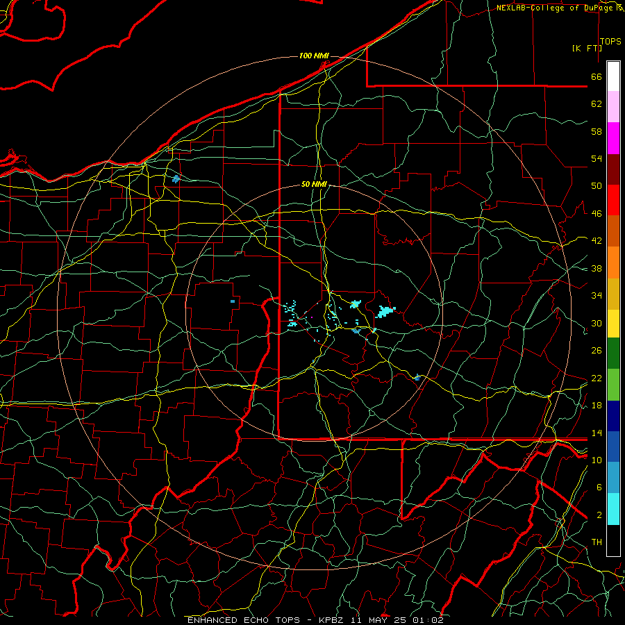625x625 pixels.
Task: Click the light pink legend swatch near 62
Action: coord(613,107)
